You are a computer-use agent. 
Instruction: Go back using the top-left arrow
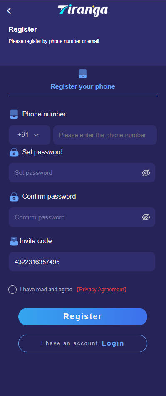click(9, 10)
